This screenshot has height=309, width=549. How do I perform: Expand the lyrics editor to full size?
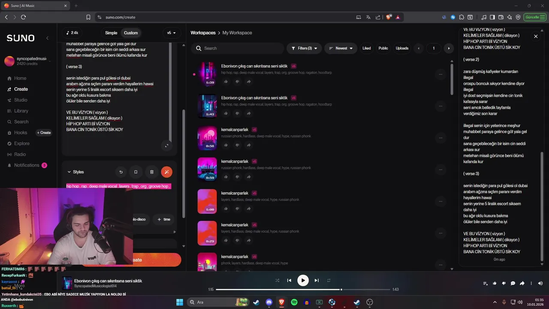[167, 145]
